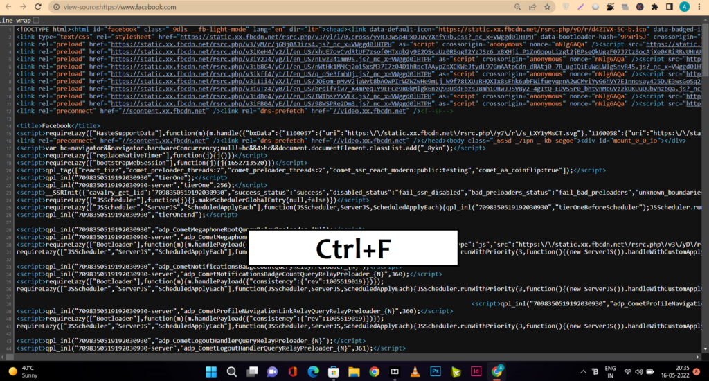
Task: Open the IWTbszYxVLK.js preload link
Action: pyautogui.click(x=271, y=96)
